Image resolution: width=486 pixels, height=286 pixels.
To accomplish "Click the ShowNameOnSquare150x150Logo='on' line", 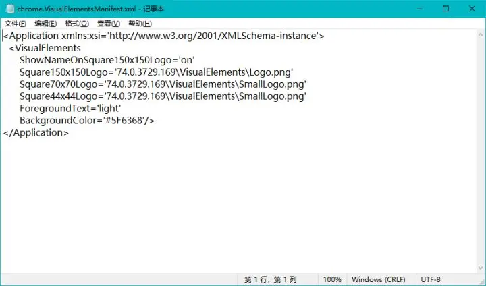I will click(107, 60).
